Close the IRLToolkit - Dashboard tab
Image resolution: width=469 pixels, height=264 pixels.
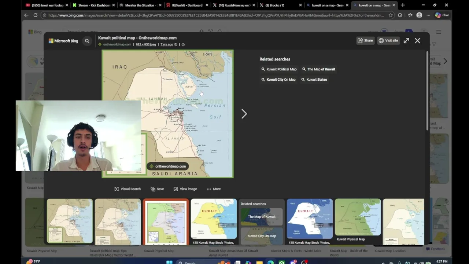[x=207, y=5]
